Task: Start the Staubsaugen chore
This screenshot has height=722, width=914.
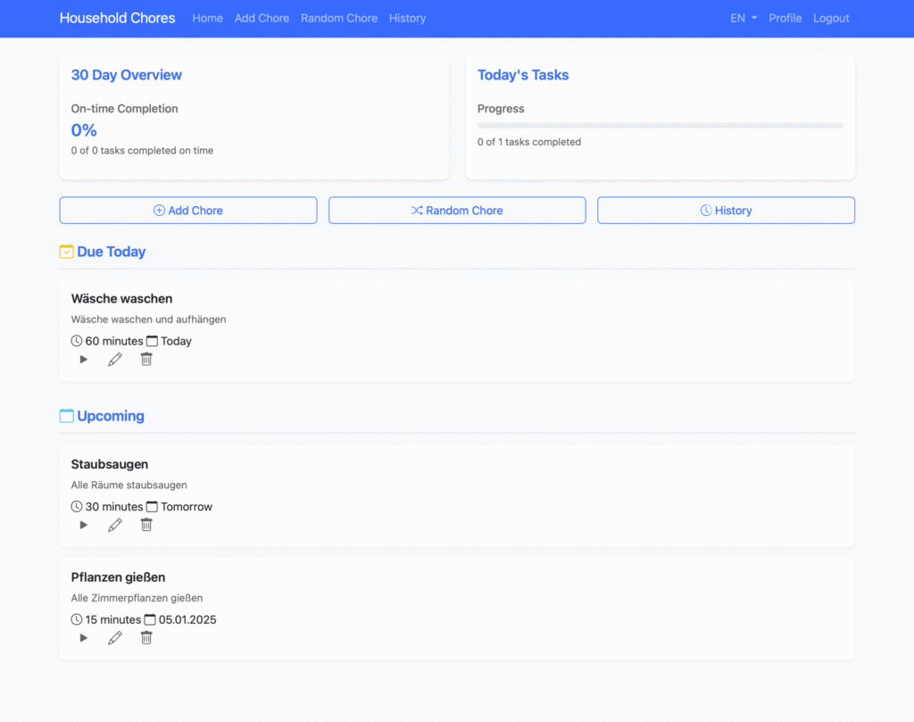Action: coord(84,526)
